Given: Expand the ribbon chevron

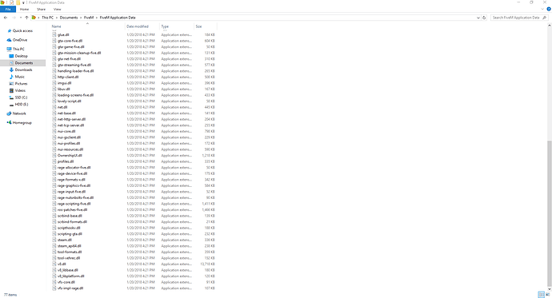Looking at the screenshot, I should [542, 9].
